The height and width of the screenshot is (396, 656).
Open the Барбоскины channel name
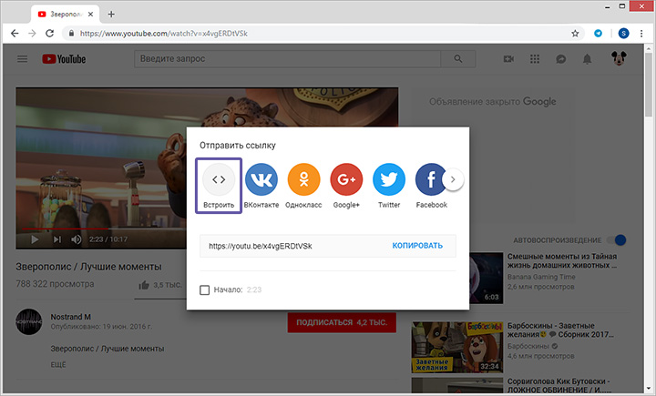click(528, 346)
